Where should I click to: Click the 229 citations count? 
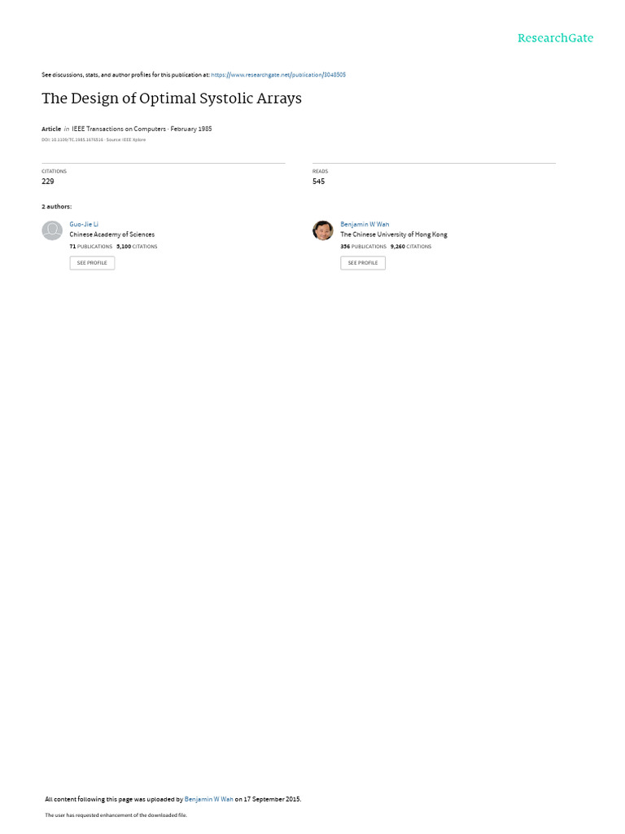[x=48, y=182]
